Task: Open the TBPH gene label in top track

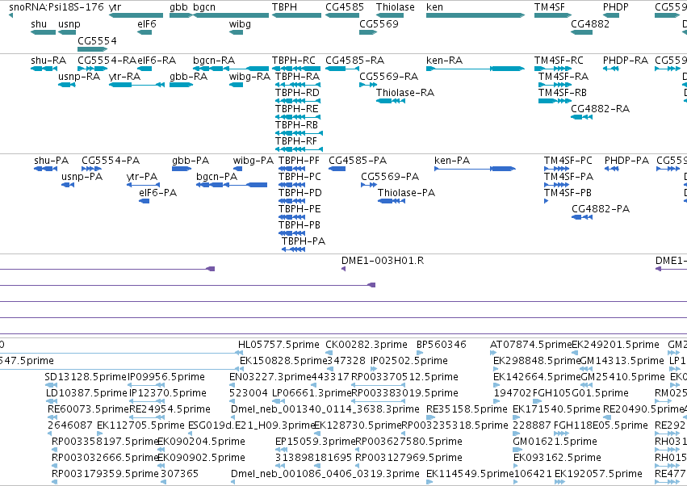Action: (284, 7)
